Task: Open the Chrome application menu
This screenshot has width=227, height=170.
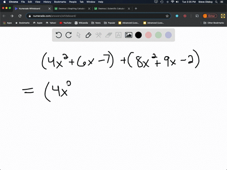Action: click(13, 2)
